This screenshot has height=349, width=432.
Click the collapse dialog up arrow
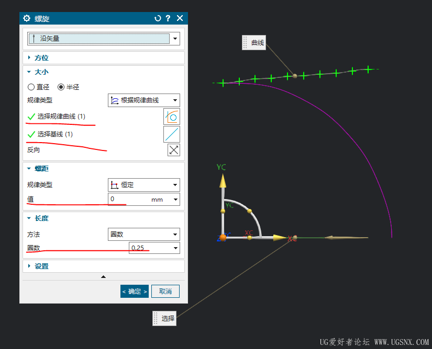(x=103, y=277)
